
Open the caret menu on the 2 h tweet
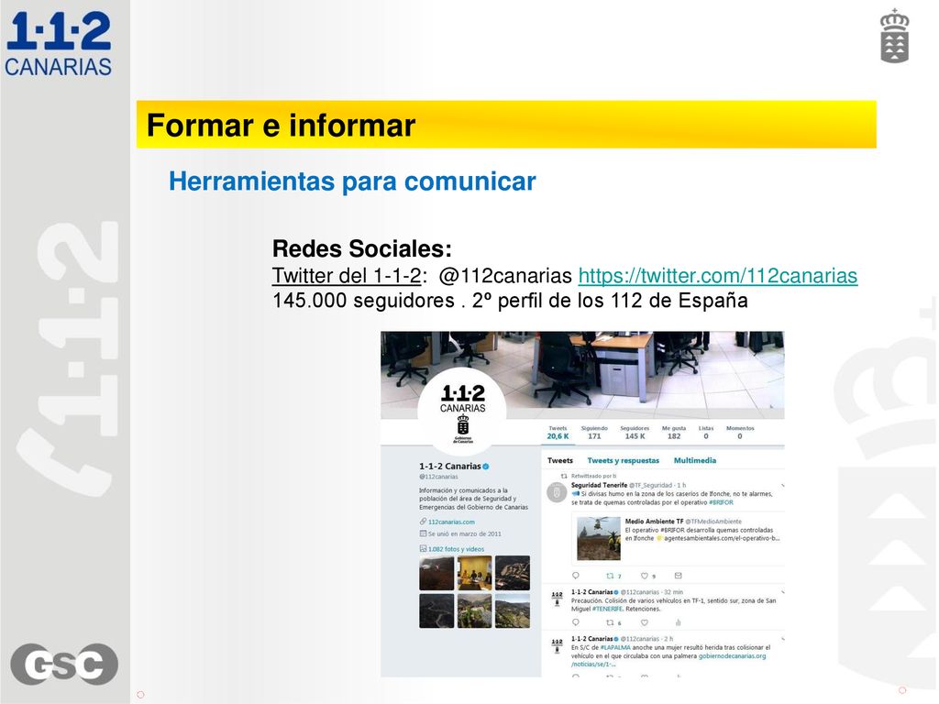tap(782, 639)
